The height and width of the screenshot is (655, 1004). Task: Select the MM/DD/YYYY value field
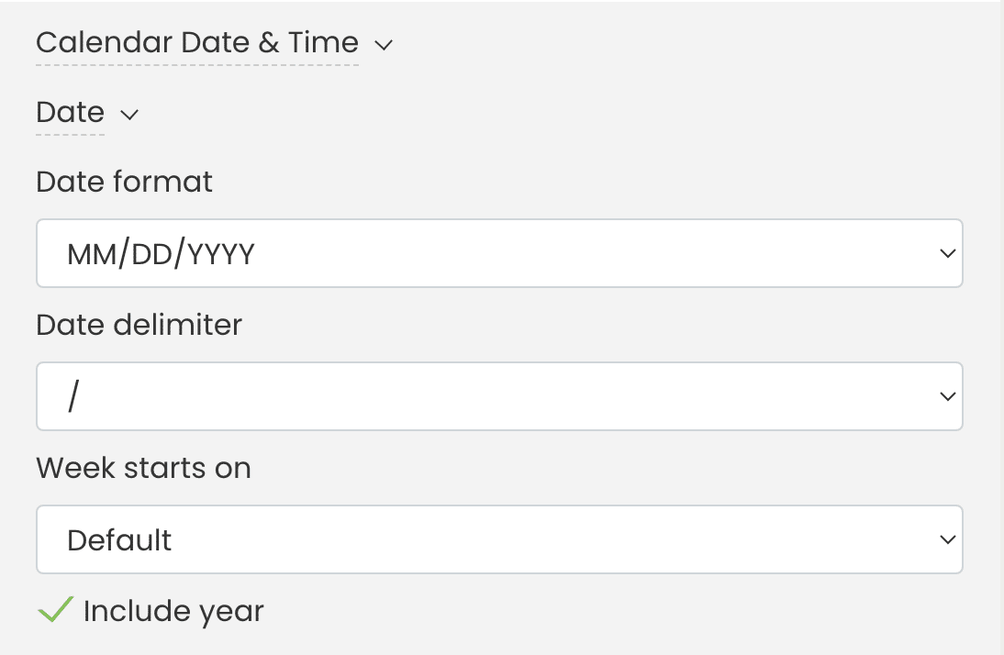[x=162, y=253]
